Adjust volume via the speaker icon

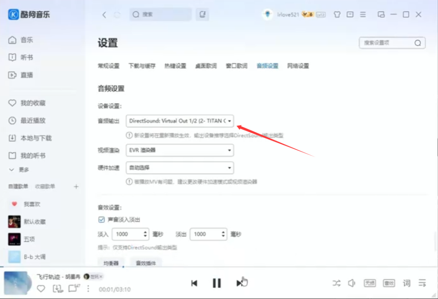click(x=352, y=283)
